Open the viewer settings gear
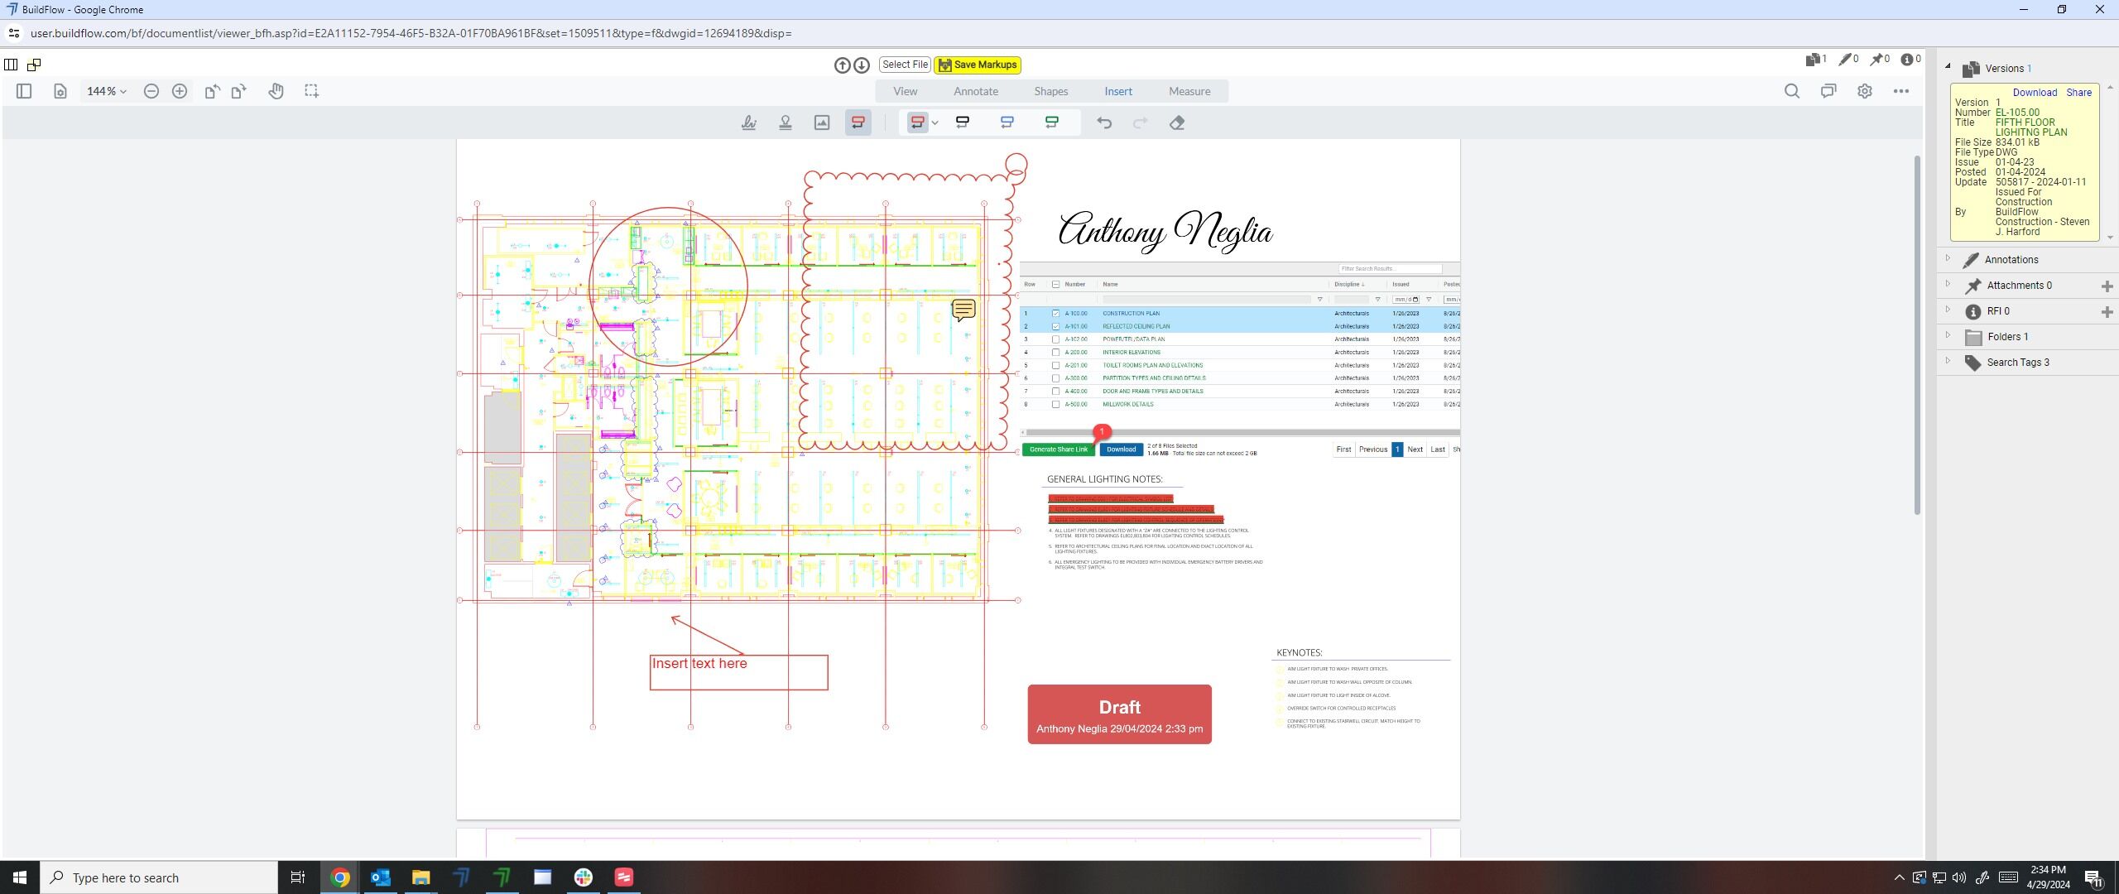Image resolution: width=2119 pixels, height=894 pixels. click(x=1865, y=91)
